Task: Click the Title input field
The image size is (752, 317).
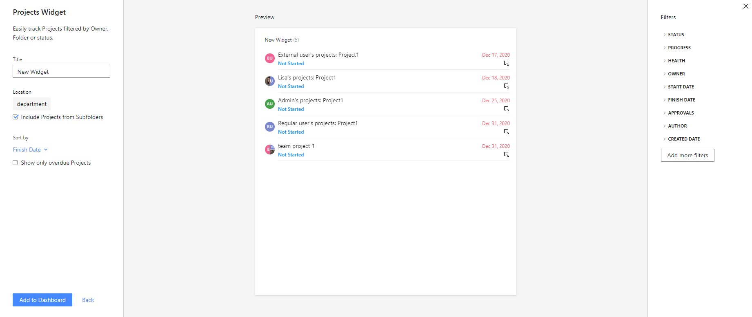Action: click(61, 72)
